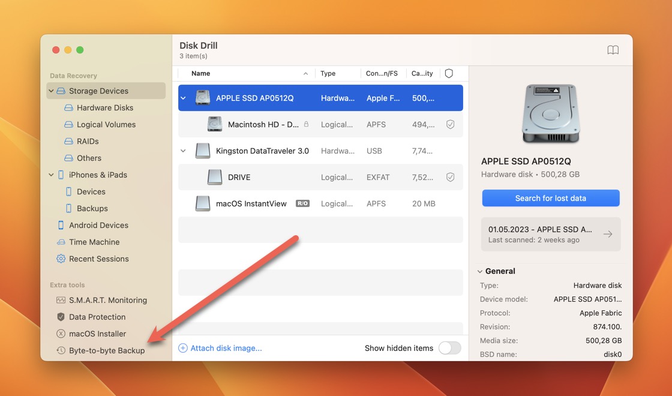The height and width of the screenshot is (396, 672).
Task: Select Hardware Disks in sidebar
Action: pos(104,108)
